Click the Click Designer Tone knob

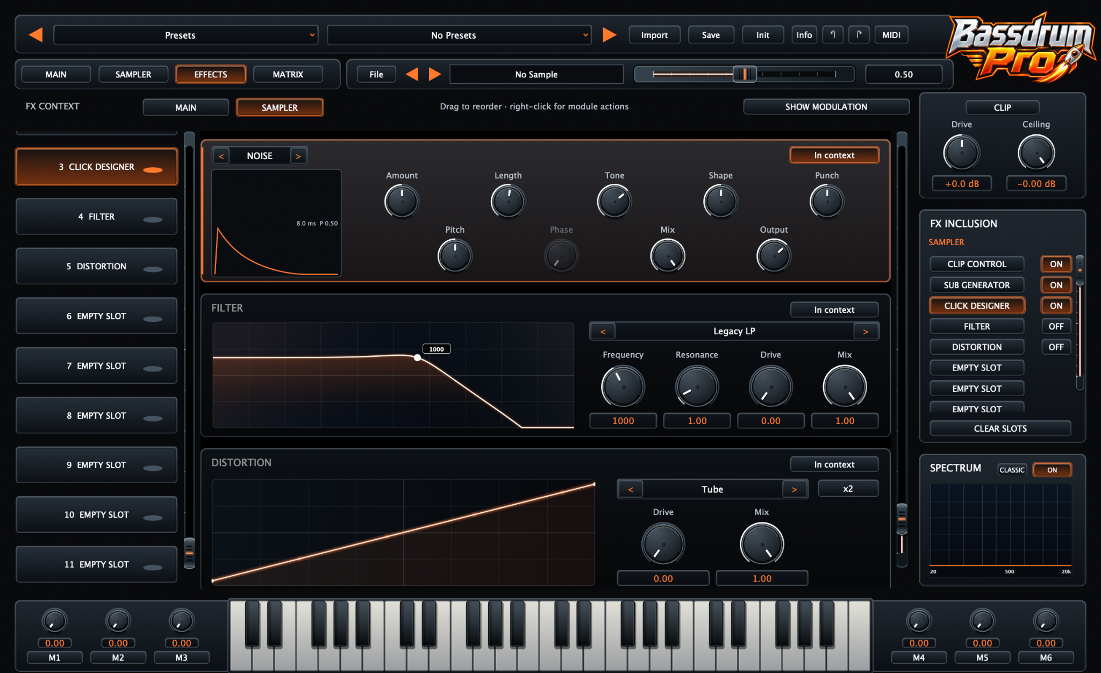click(x=614, y=201)
